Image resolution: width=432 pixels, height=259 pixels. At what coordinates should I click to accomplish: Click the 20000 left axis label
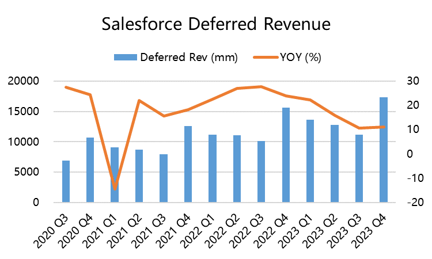[24, 81]
